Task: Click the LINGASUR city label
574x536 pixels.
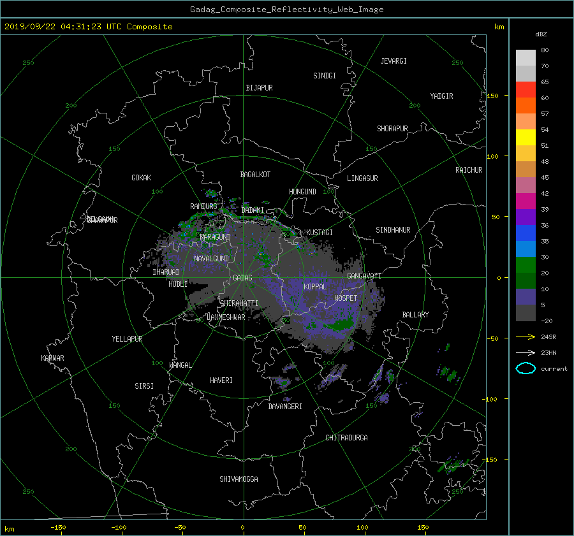Action: [362, 178]
